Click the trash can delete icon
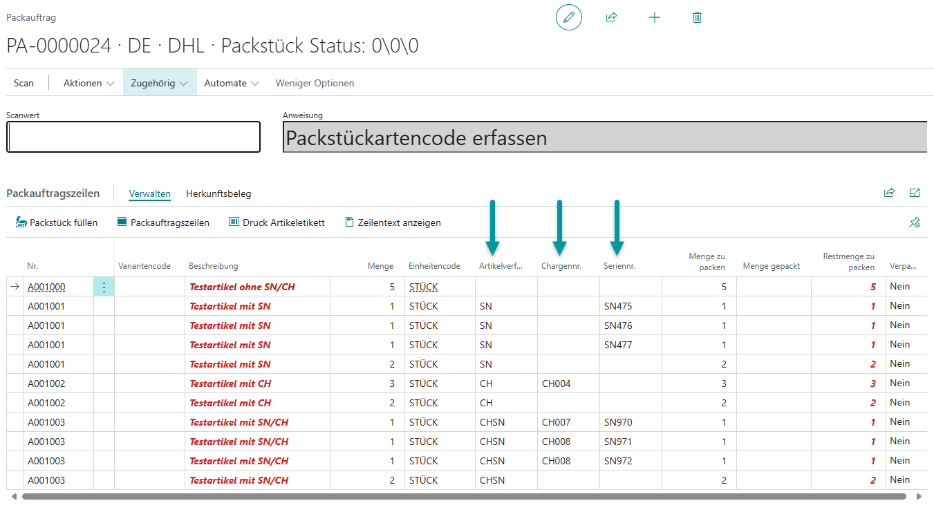934x512 pixels. (x=697, y=17)
